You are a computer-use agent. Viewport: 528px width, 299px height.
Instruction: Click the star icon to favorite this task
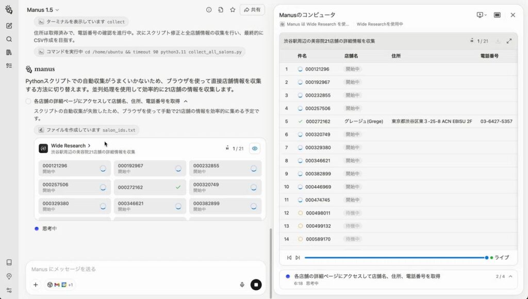(233, 10)
